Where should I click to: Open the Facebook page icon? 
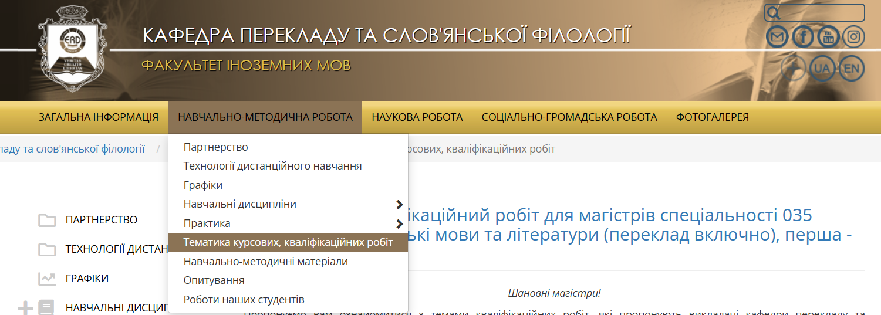coord(803,38)
